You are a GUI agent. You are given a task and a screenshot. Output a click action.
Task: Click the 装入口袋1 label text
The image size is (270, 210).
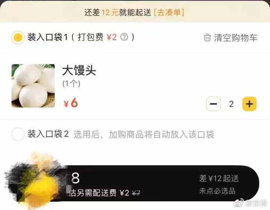tap(48, 37)
